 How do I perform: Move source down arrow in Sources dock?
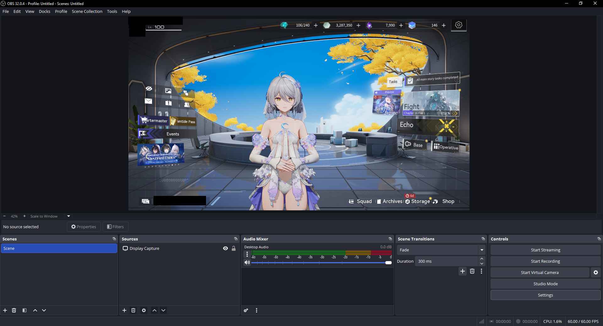(x=163, y=310)
